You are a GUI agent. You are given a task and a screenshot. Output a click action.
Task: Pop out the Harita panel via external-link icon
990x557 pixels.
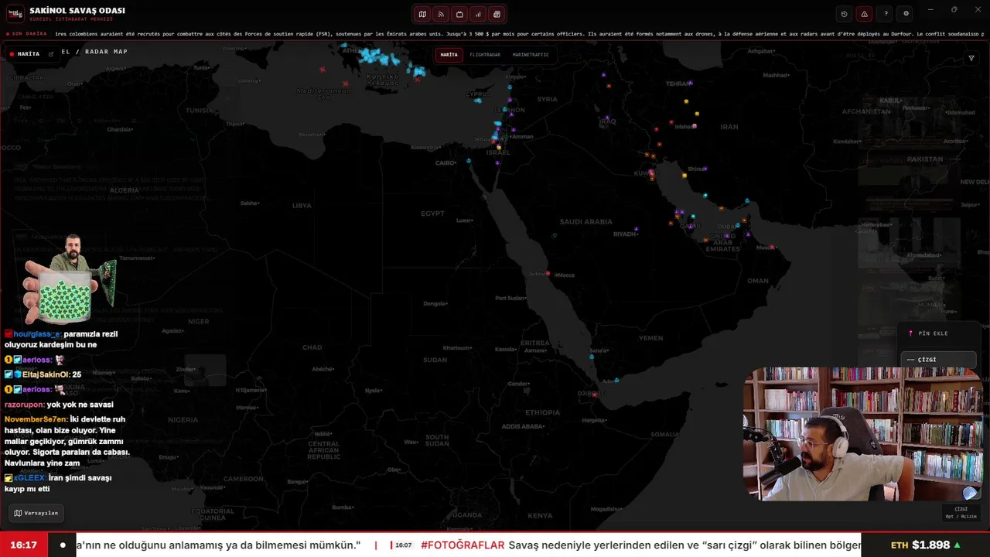tap(51, 54)
